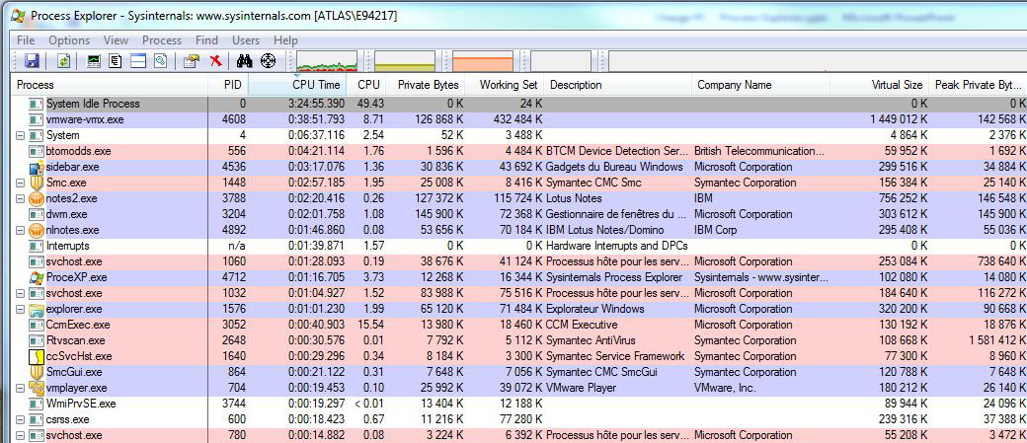1027x443 pixels.
Task: Click the View DLLs/Handles toolbar icon
Action: coord(160,61)
